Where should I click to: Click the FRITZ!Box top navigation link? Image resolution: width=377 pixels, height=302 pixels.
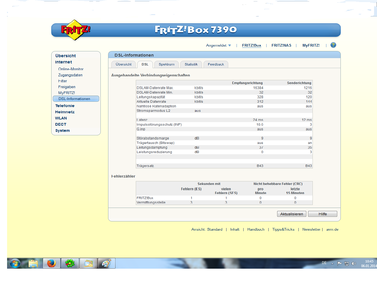click(x=252, y=45)
